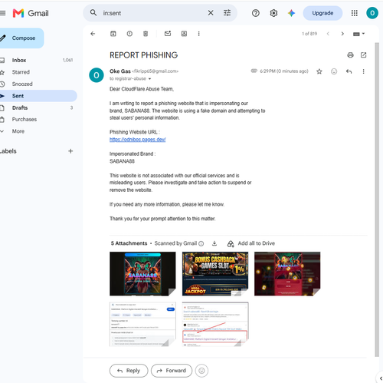
Task: Mark the message as unread
Action: click(168, 34)
